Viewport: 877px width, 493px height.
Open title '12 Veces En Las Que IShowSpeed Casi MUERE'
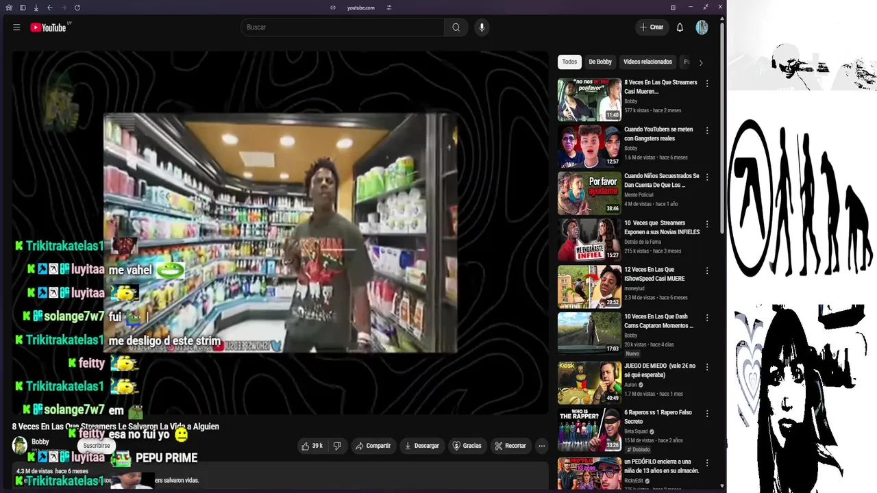point(654,274)
